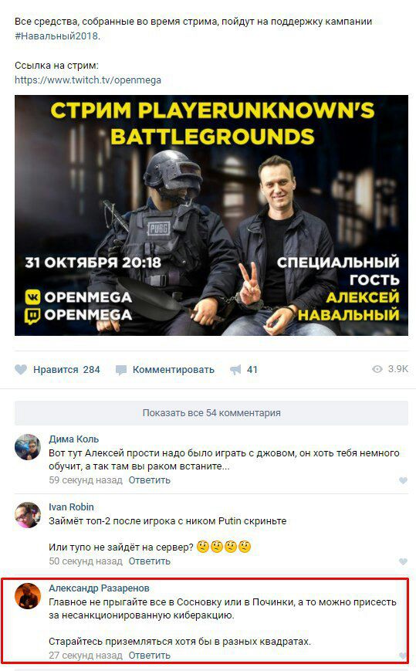Click the Комментировать button
Screen dimensions: 416x671
point(173,370)
